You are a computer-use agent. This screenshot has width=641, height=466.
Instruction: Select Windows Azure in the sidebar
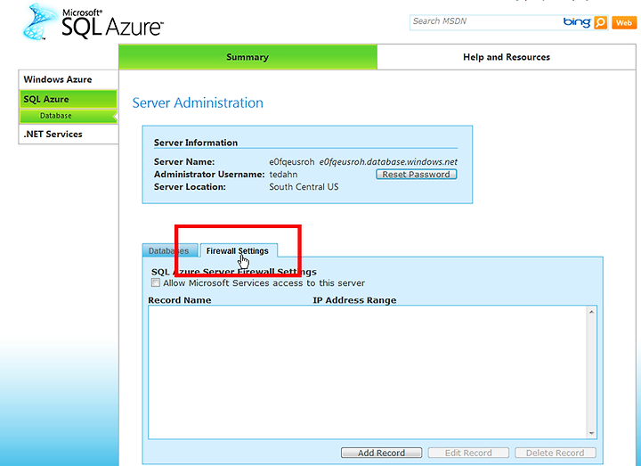point(69,79)
